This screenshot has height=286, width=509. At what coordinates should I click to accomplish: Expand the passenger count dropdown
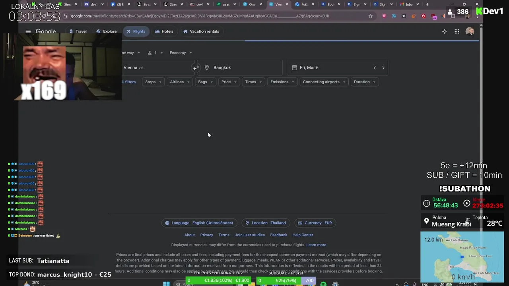click(x=155, y=53)
